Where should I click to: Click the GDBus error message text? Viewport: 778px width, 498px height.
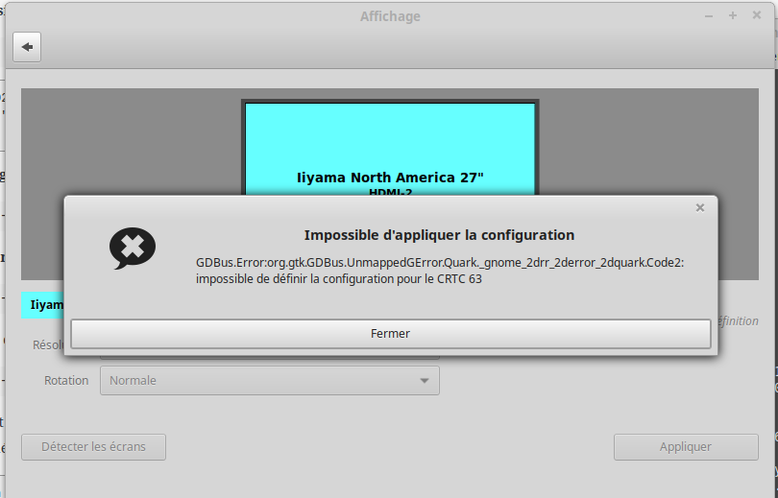(x=440, y=271)
